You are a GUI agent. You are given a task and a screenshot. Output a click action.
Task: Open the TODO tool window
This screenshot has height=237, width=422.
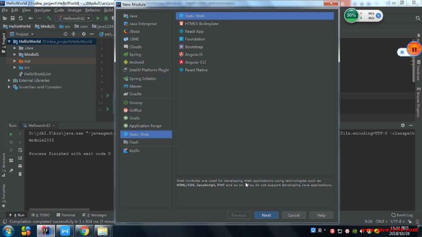[40, 215]
